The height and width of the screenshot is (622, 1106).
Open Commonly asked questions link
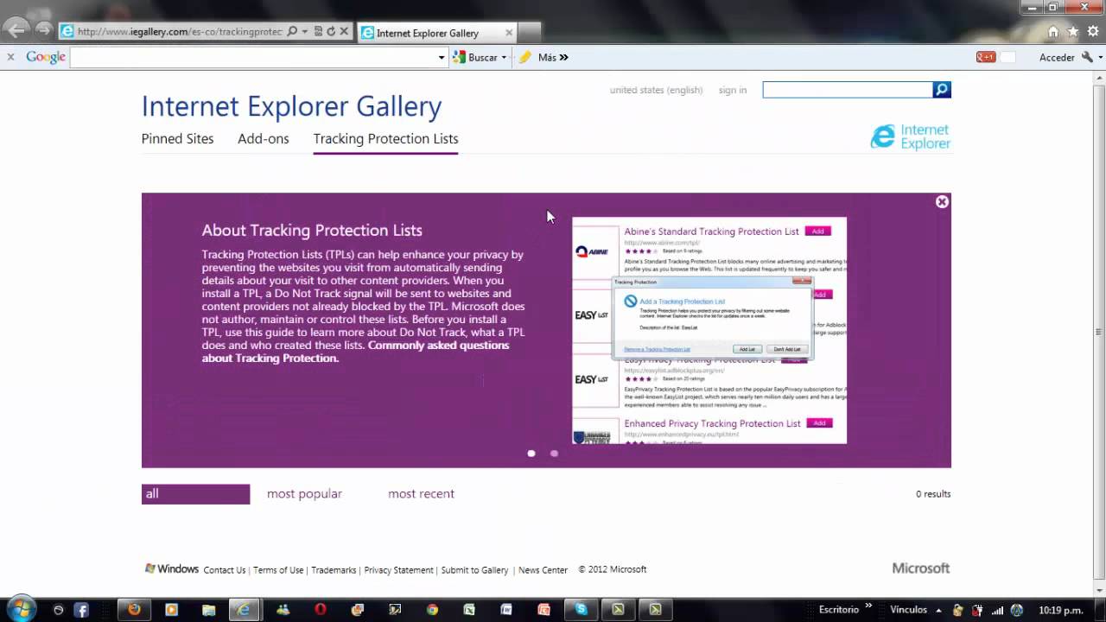(355, 352)
